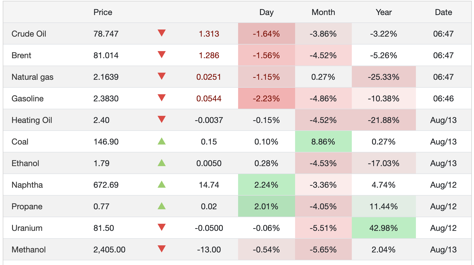Click Naphtha date value Aug/12

click(443, 185)
